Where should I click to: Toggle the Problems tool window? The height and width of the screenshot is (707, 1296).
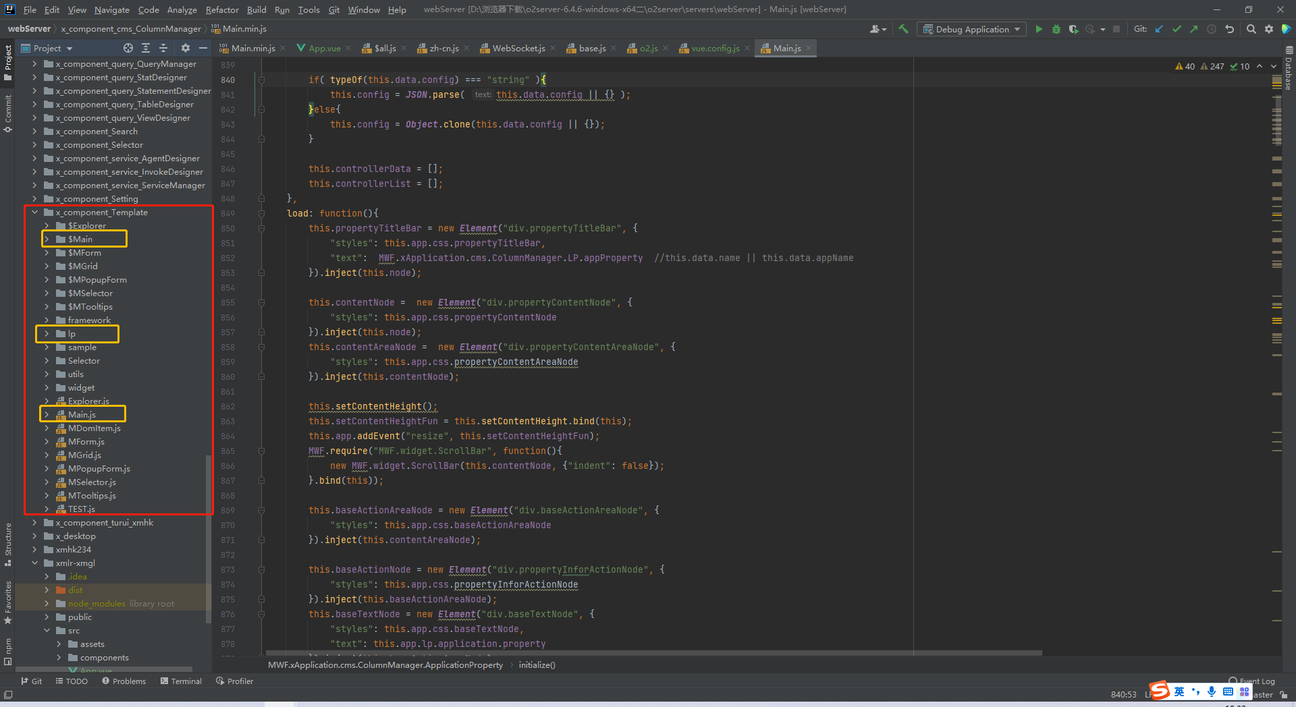click(124, 681)
